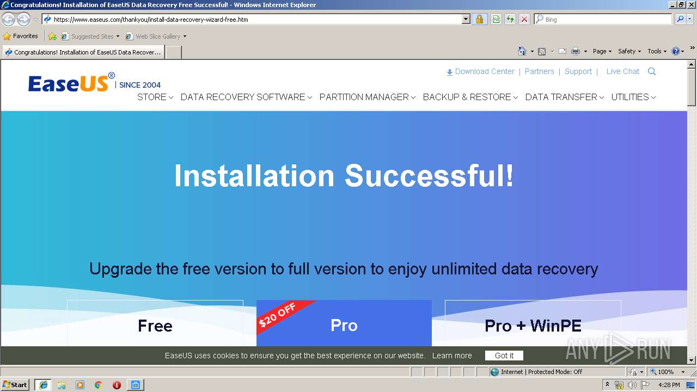Open Windows Explorer folder in taskbar
This screenshot has width=697, height=392.
62,385
